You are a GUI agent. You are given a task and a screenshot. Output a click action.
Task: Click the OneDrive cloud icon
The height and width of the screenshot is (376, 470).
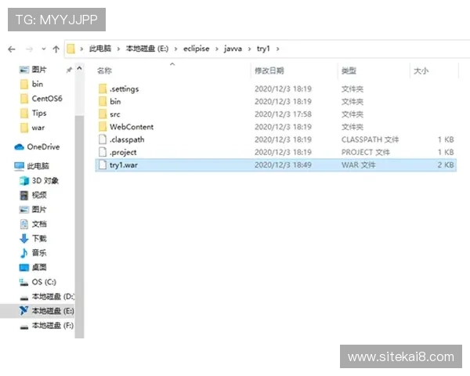pyautogui.click(x=19, y=146)
